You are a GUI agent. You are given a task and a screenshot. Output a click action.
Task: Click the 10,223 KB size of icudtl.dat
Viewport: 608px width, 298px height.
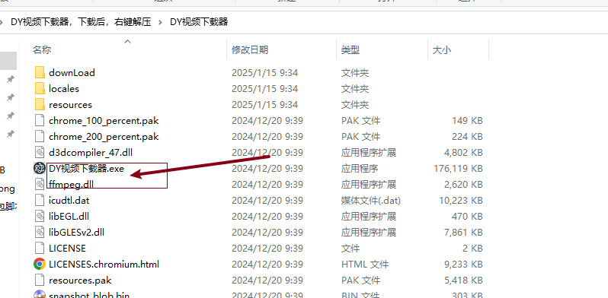[x=461, y=201]
